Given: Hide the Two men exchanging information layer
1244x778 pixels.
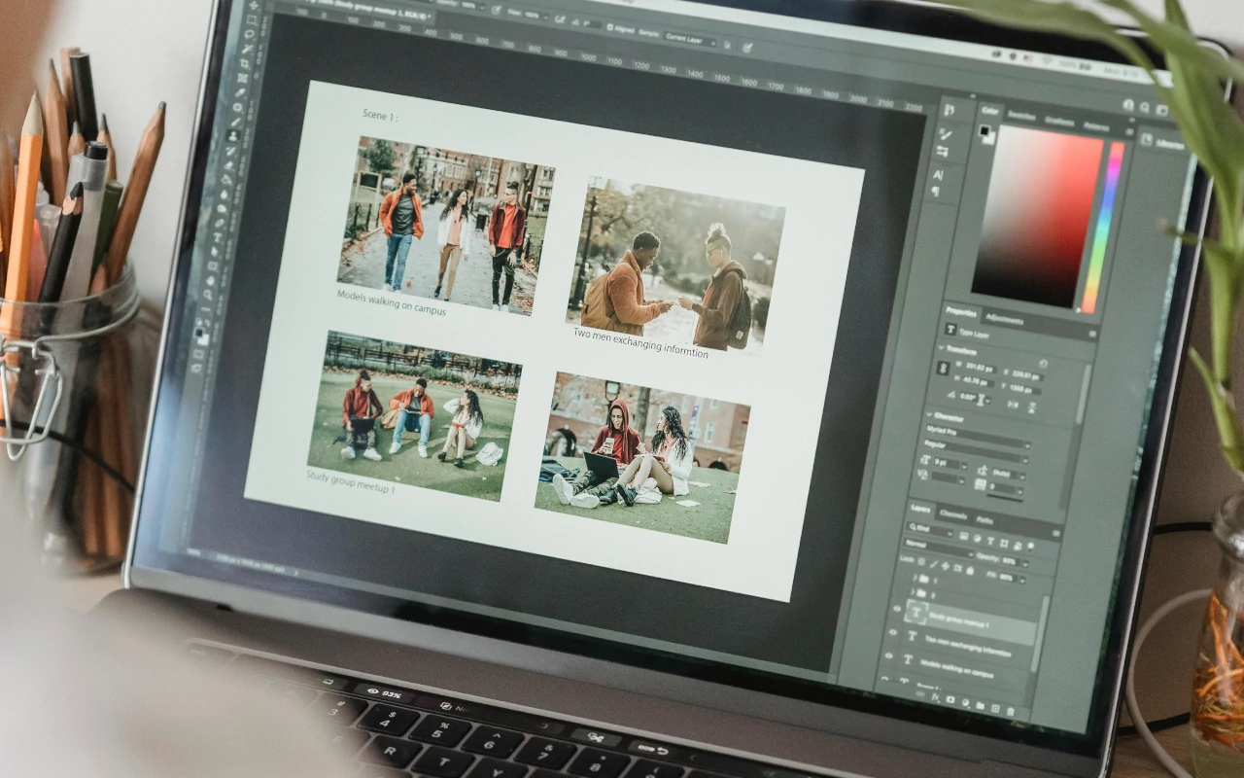Looking at the screenshot, I should coord(892,631).
